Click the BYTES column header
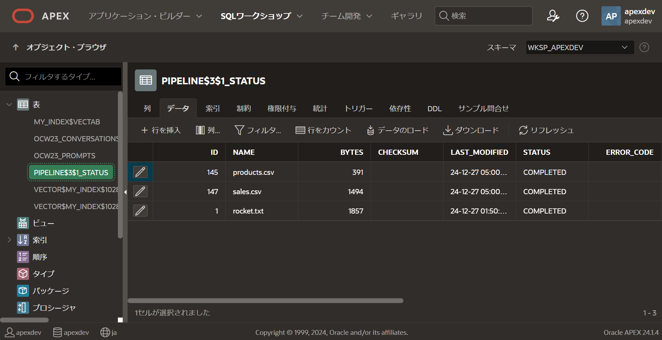Screen dimensions: 662x340 (334, 152)
